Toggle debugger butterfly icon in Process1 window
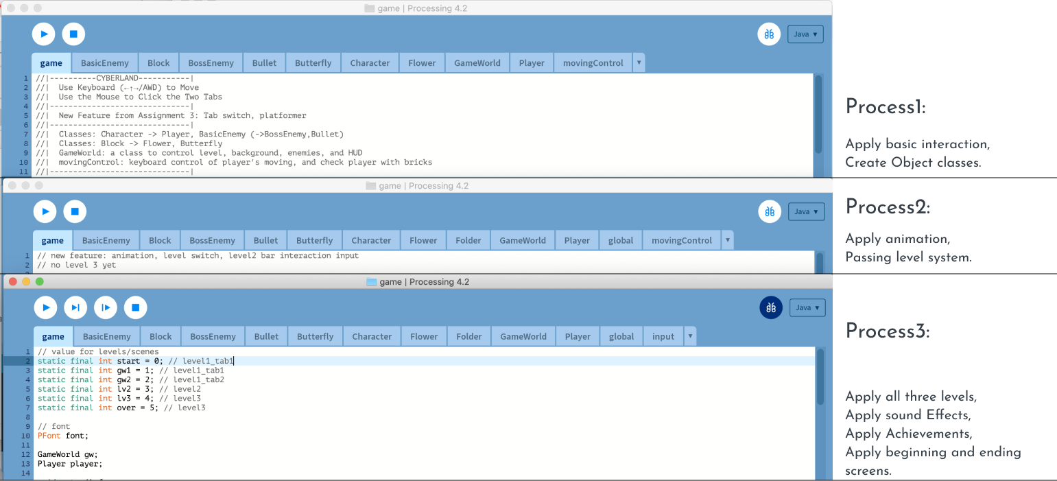1057x481 pixels. coord(770,34)
